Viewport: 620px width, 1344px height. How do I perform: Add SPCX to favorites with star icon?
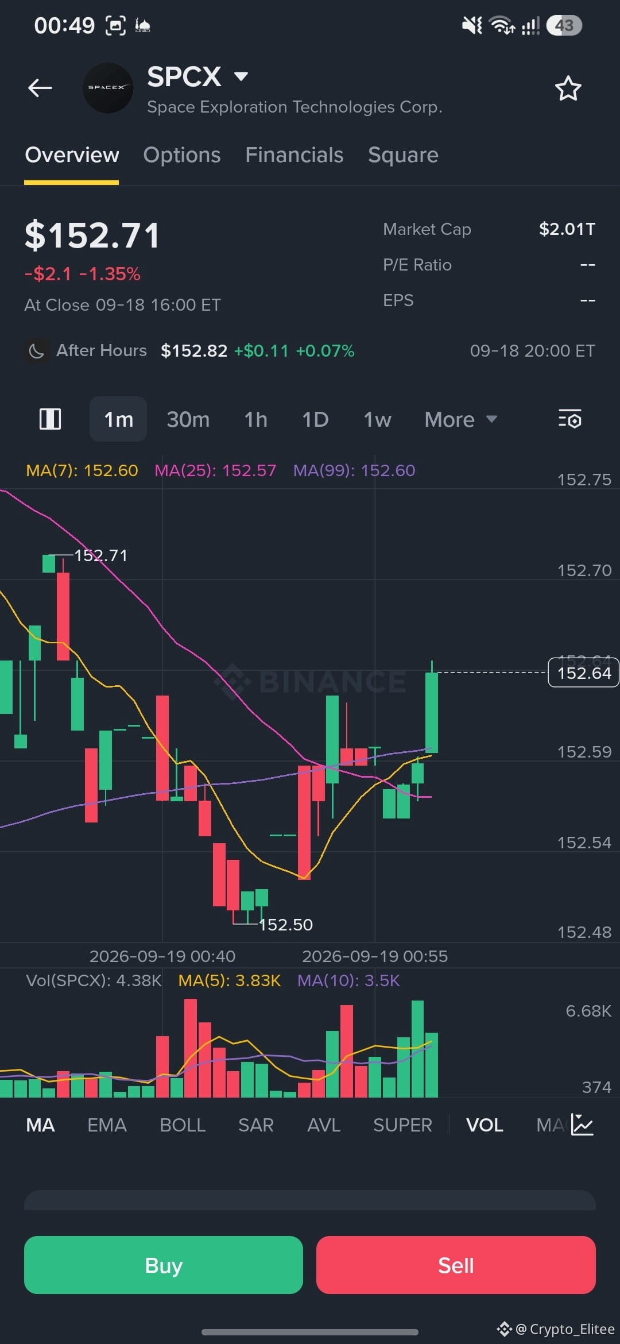pyautogui.click(x=568, y=88)
